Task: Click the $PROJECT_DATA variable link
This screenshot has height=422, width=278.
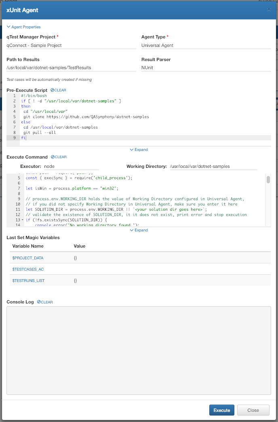Action: pos(28,258)
